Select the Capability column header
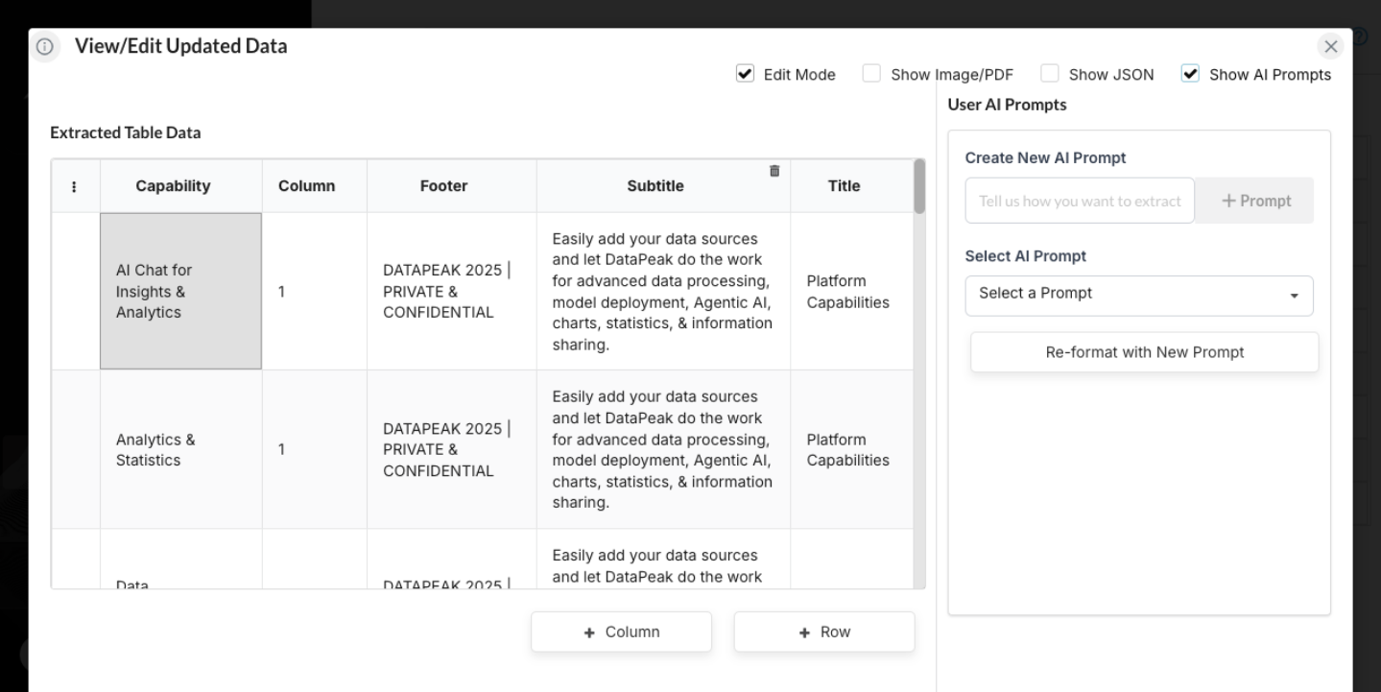Image resolution: width=1381 pixels, height=692 pixels. click(x=181, y=186)
